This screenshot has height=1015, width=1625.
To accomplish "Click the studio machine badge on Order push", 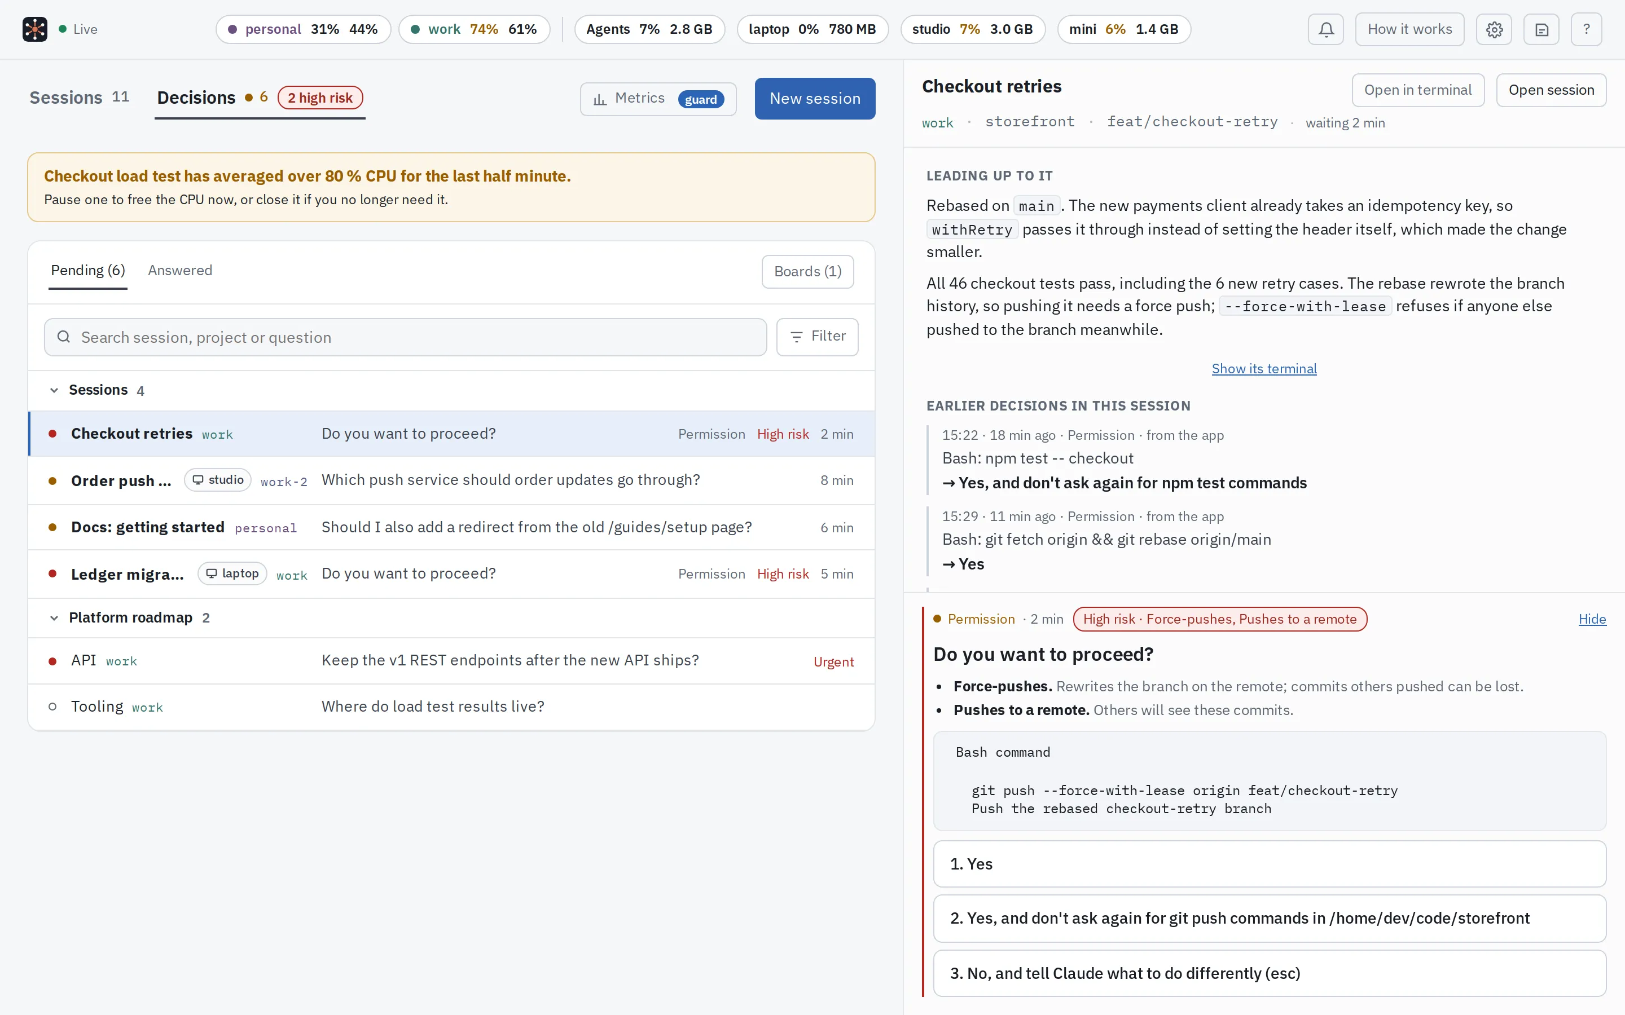I will click(218, 480).
